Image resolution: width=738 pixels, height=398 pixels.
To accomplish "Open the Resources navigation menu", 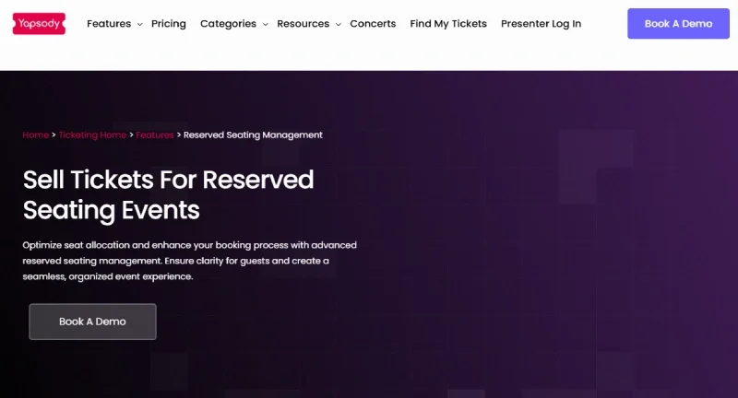I will (303, 24).
